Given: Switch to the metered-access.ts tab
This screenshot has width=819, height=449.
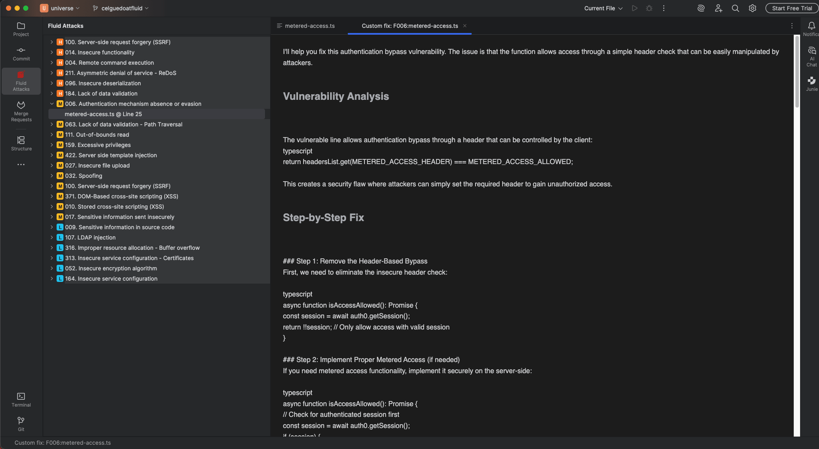Looking at the screenshot, I should [306, 26].
